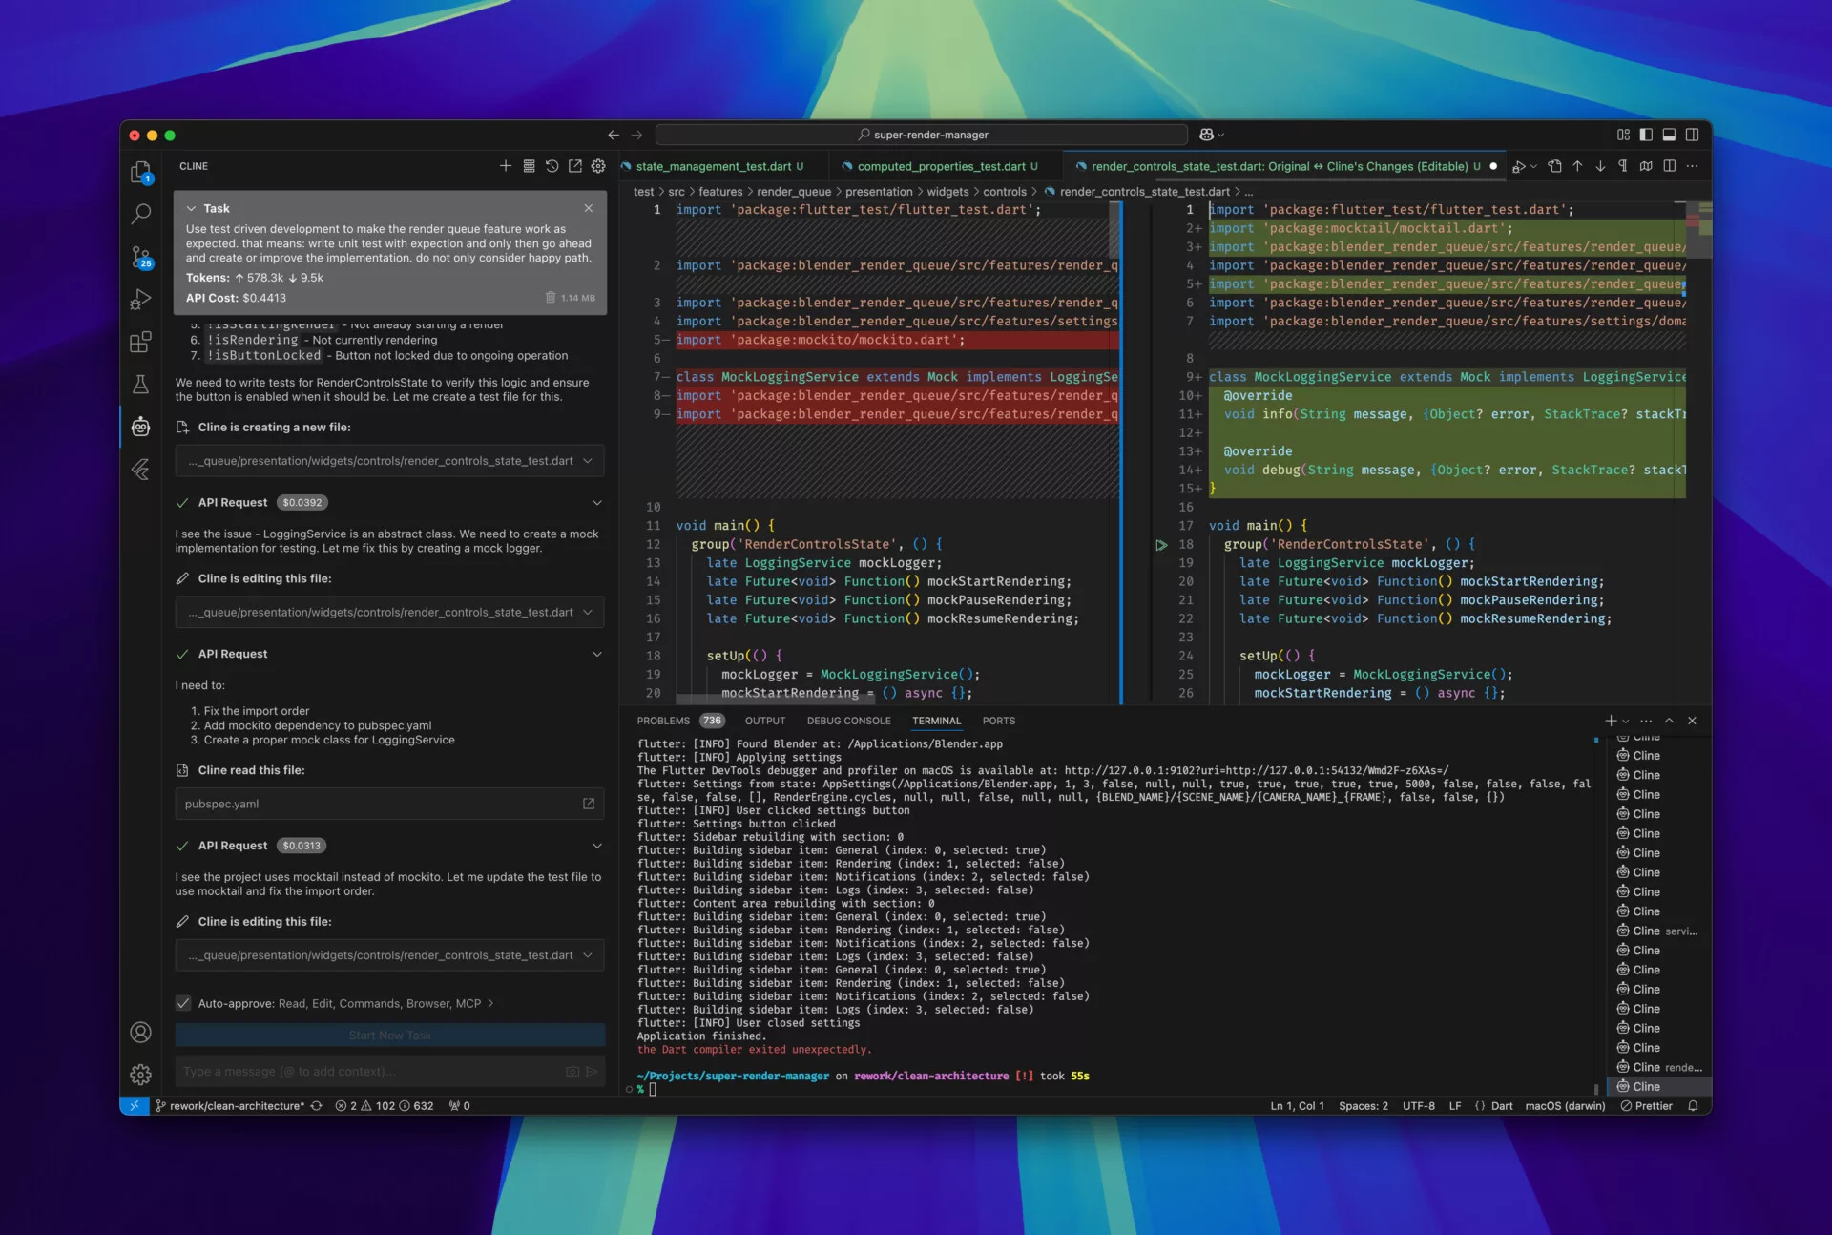Click rework/clean-architecture branch in status bar
The image size is (1832, 1235).
click(x=236, y=1106)
